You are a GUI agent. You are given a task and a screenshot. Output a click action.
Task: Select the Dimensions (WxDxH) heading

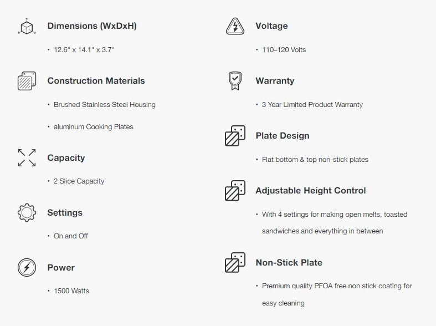point(91,26)
